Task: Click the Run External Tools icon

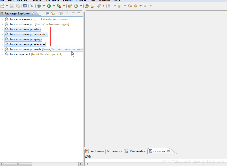Action: (59, 6)
